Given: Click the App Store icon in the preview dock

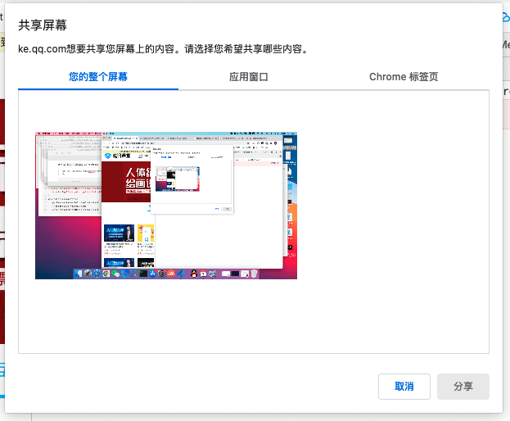Looking at the screenshot, I should tap(153, 274).
